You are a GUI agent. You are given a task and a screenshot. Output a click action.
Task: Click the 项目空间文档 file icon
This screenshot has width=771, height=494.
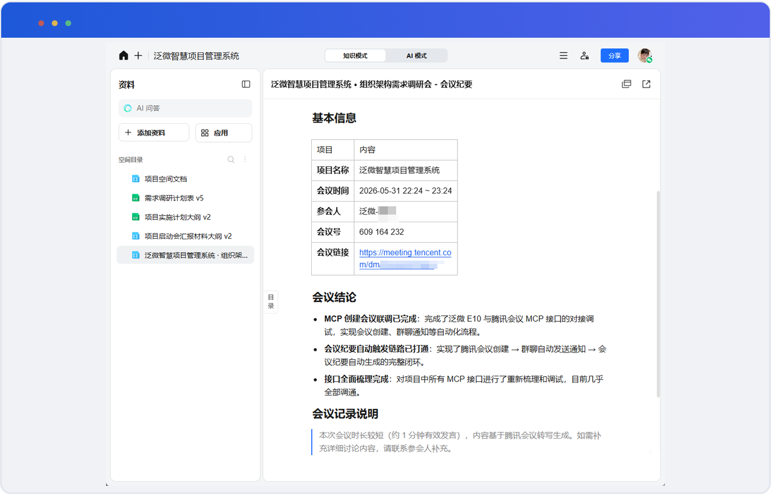tap(135, 179)
